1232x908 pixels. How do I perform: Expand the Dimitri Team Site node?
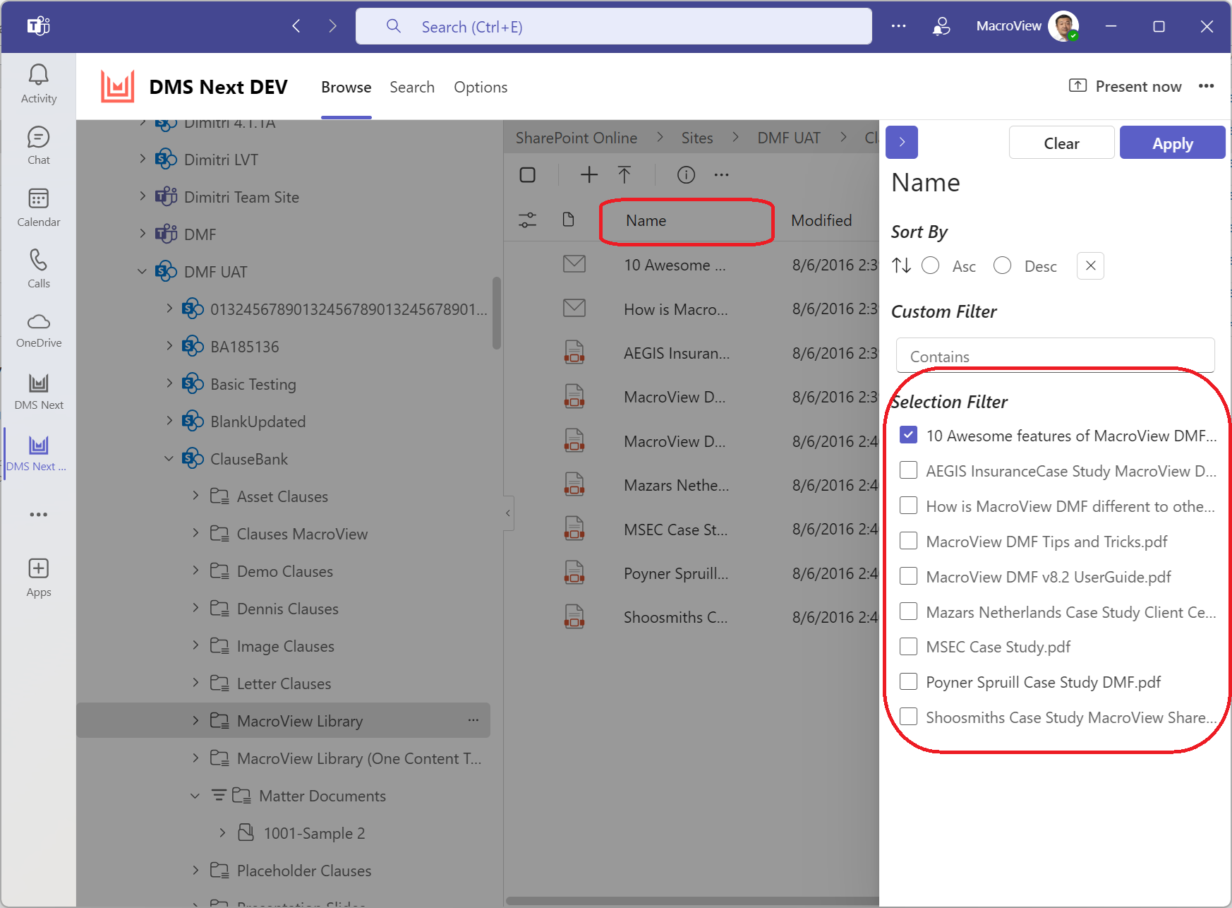(143, 196)
